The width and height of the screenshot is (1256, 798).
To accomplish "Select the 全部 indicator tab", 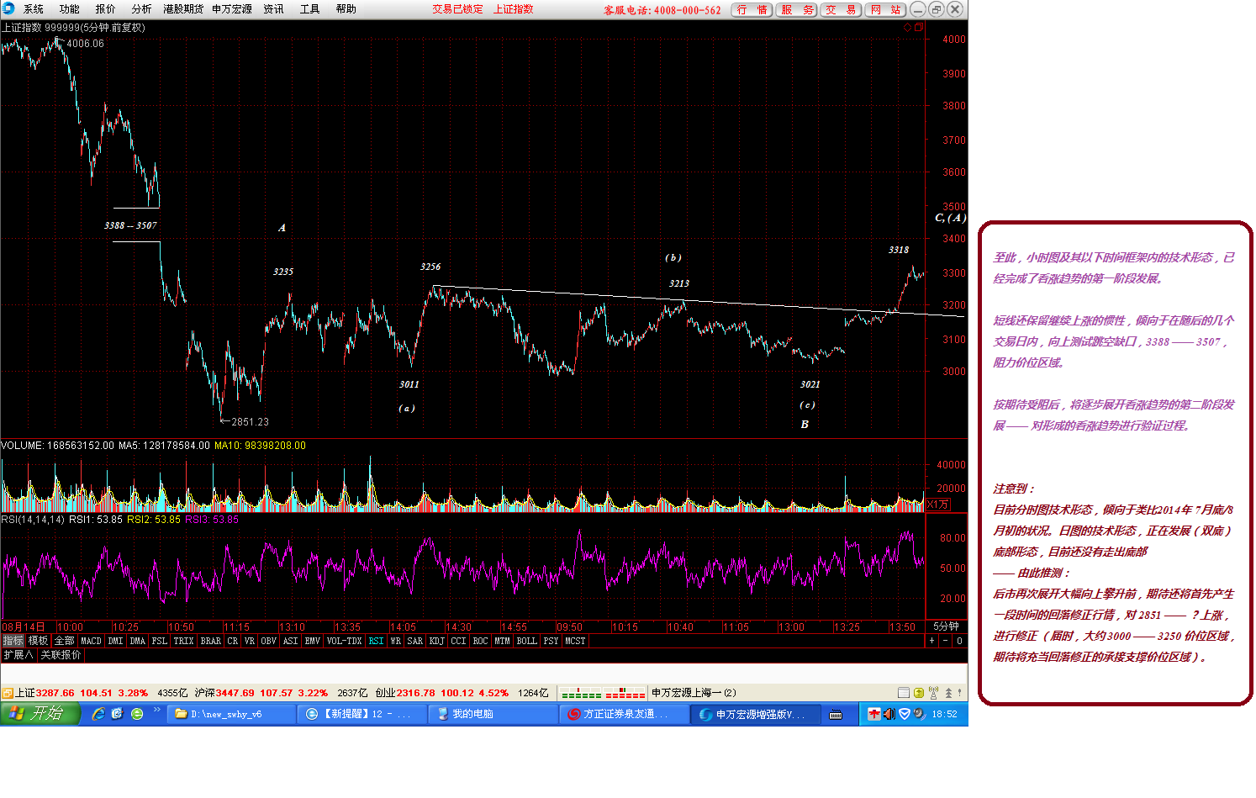I will pyautogui.click(x=64, y=641).
